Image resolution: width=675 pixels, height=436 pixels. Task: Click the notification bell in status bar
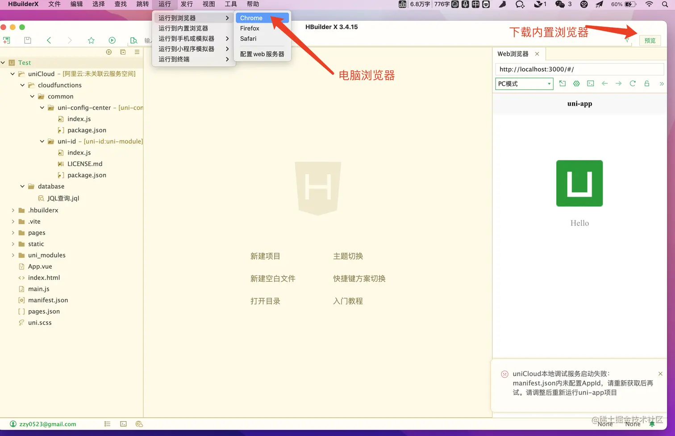652,424
